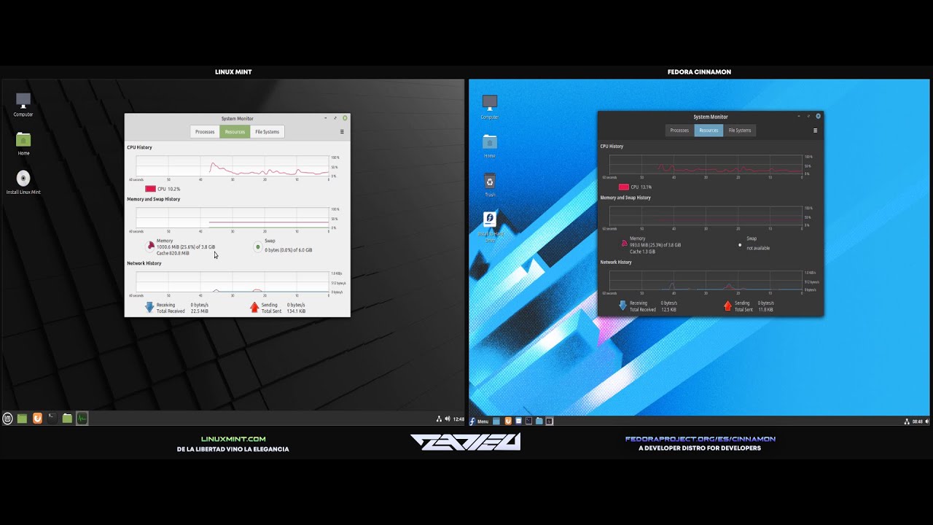The width and height of the screenshot is (933, 525).
Task: Switch to File Systems tab in Fedora monitor
Action: [x=740, y=131]
